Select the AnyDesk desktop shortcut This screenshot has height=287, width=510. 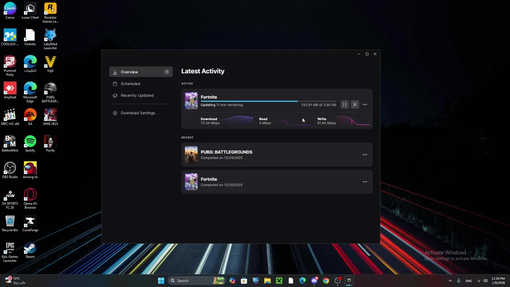click(x=10, y=90)
